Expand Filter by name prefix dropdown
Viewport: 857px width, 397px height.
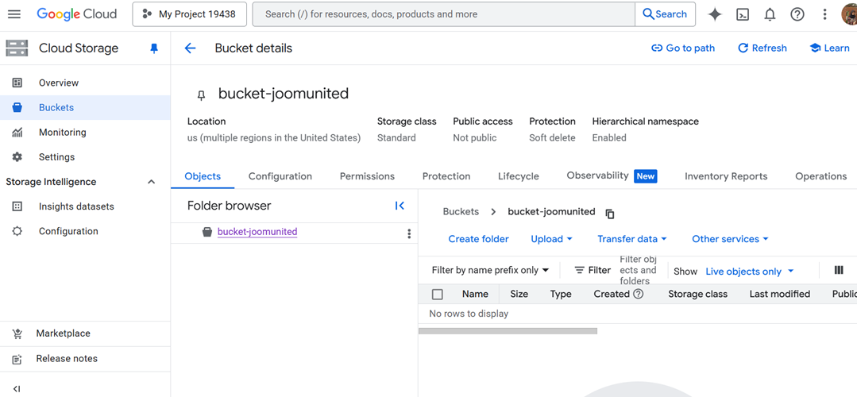coord(490,271)
